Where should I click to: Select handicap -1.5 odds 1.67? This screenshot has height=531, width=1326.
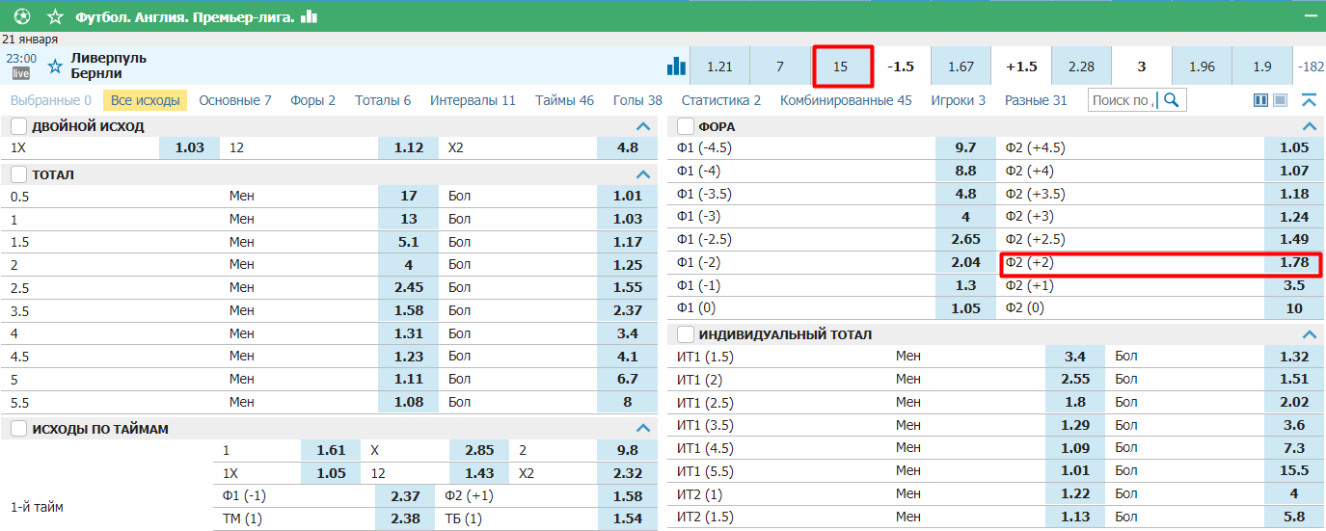(961, 66)
